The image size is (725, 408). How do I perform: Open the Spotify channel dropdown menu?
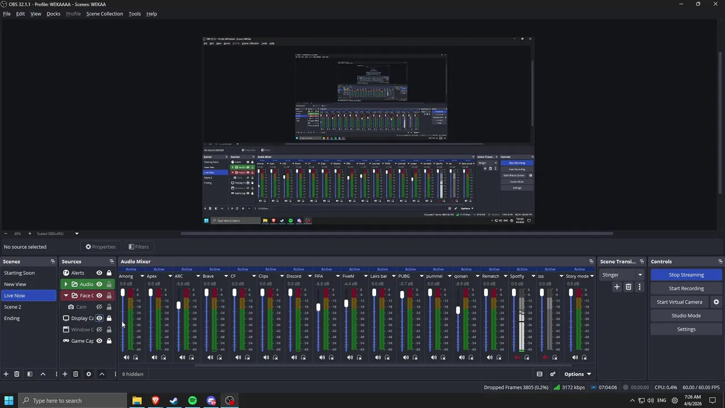click(x=533, y=277)
